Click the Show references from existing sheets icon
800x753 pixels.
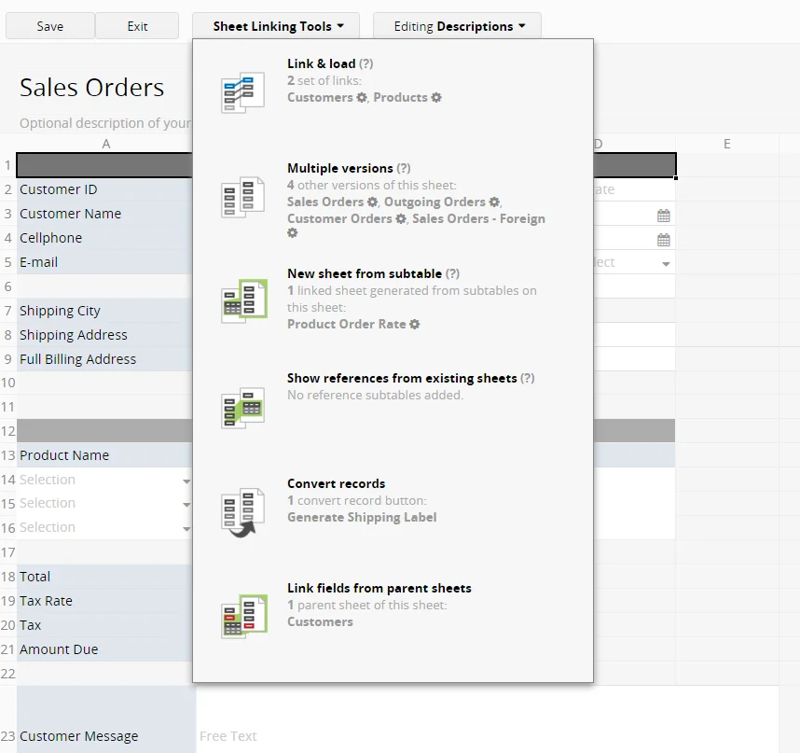242,408
